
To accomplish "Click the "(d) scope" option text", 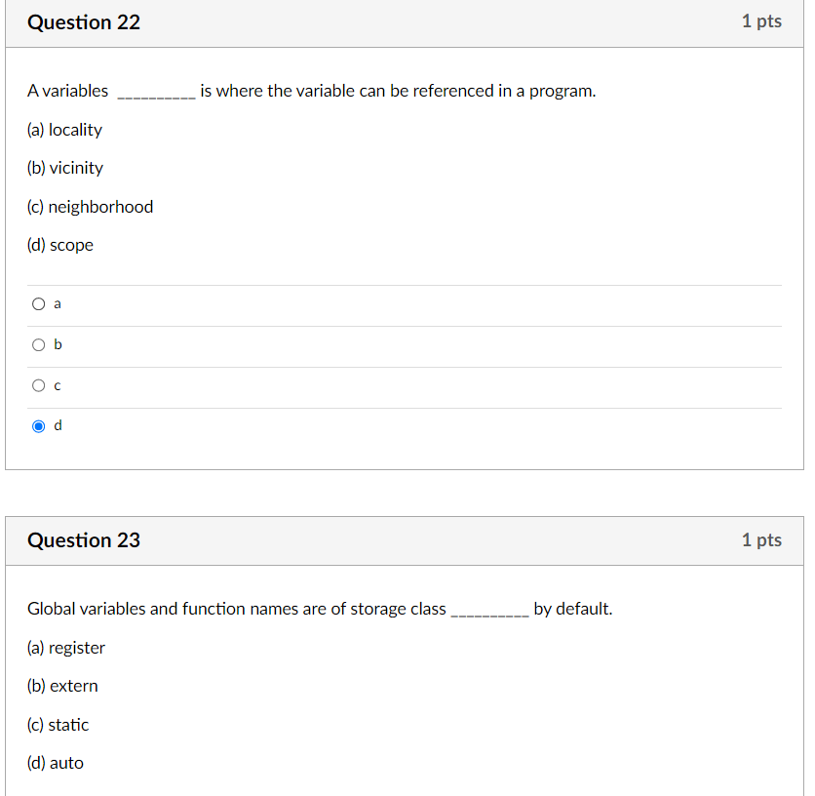I will [60, 245].
